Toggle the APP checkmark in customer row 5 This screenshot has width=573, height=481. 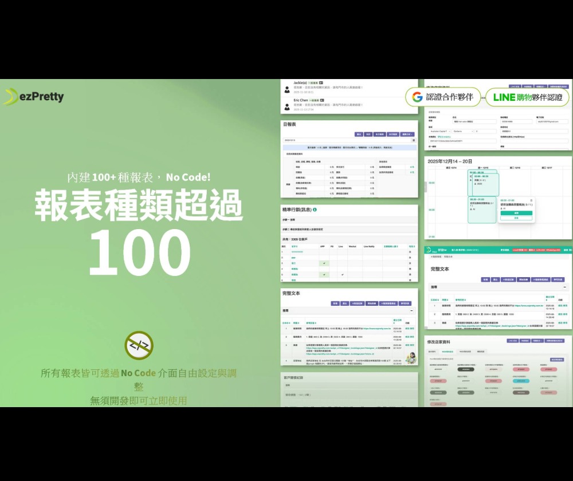(324, 275)
